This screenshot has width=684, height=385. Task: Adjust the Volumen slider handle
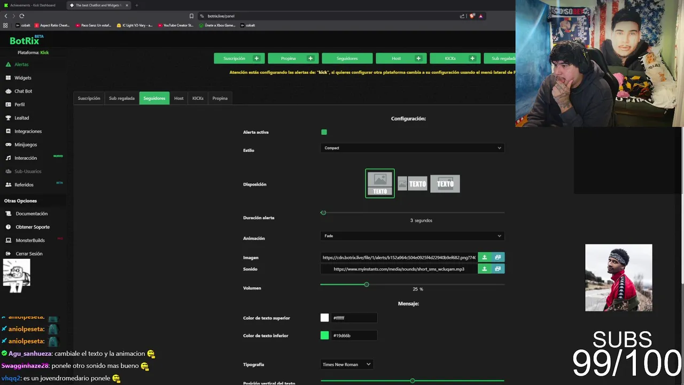(367, 284)
